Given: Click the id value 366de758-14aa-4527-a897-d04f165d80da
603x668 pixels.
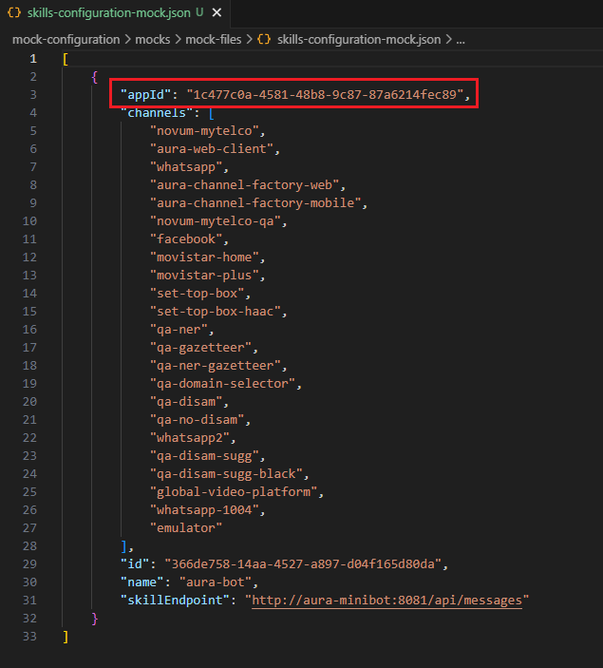Looking at the screenshot, I should click(x=303, y=564).
